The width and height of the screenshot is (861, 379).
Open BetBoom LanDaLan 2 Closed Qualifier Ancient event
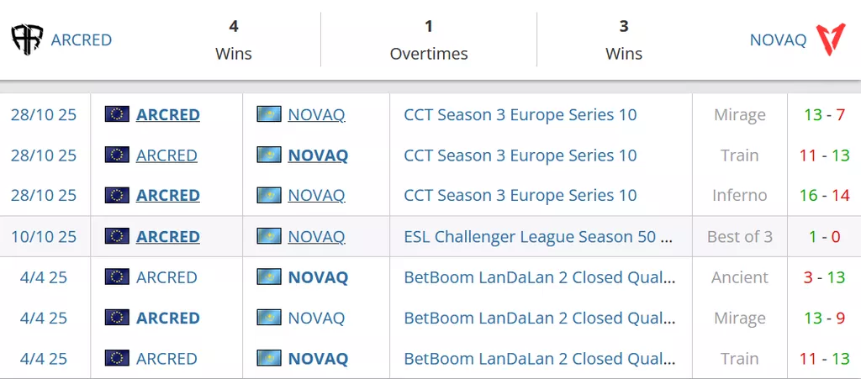point(540,277)
